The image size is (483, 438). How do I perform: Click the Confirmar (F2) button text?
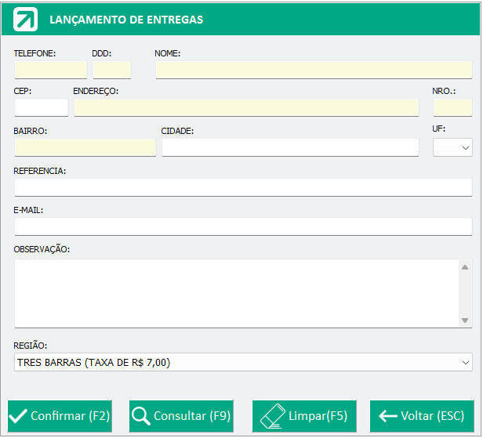[71, 416]
